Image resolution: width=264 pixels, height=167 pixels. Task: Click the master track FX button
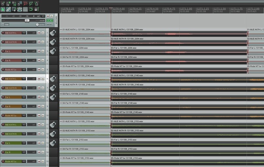coord(50,20)
